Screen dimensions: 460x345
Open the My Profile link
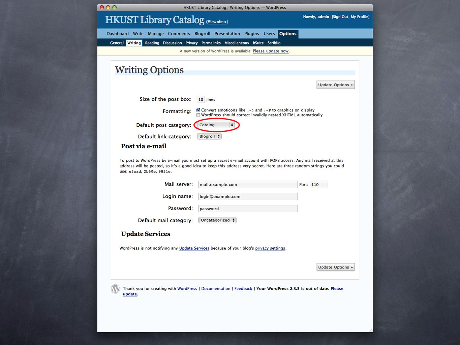[x=360, y=17]
